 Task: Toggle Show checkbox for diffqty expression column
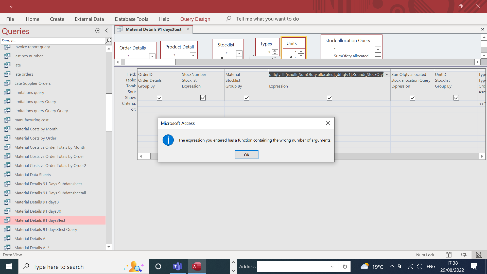(329, 98)
